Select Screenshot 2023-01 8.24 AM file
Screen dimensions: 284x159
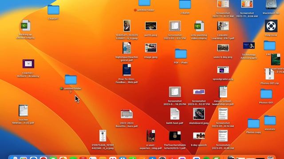click(x=223, y=114)
